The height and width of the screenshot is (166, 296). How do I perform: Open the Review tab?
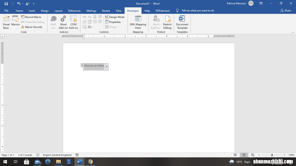point(106,11)
